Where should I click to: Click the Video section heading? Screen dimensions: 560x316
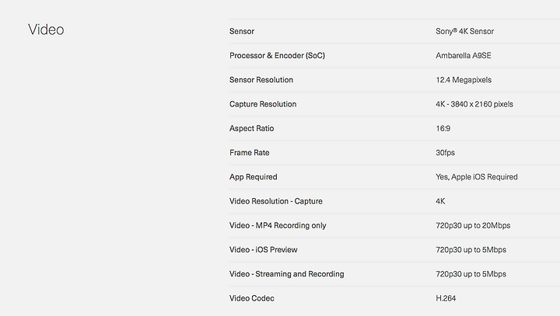pyautogui.click(x=46, y=30)
